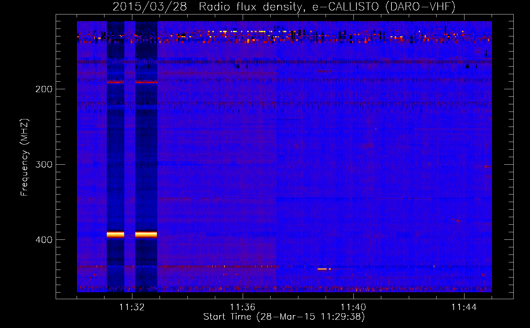The image size is (530, 328).
Task: Click the first bright band near 400 MHz
Action: [115, 234]
